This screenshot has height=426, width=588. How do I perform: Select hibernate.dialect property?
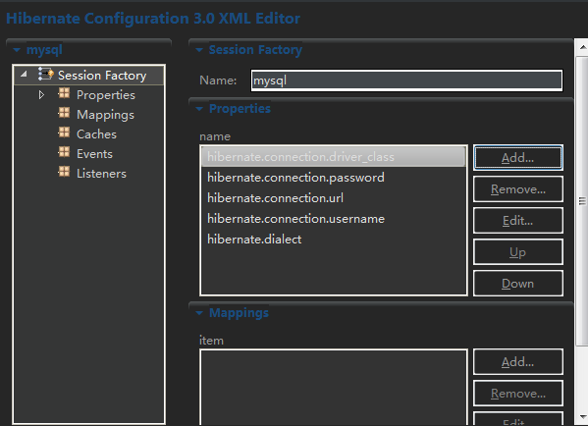[334, 240]
